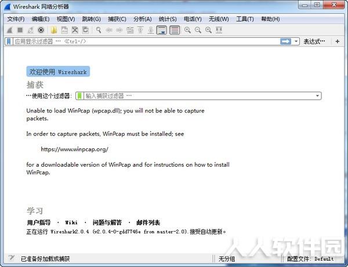Open the 编辑(E) menu

coord(41,19)
